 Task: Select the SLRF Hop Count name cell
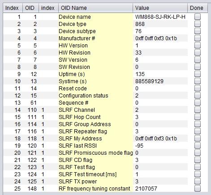coord(95,117)
